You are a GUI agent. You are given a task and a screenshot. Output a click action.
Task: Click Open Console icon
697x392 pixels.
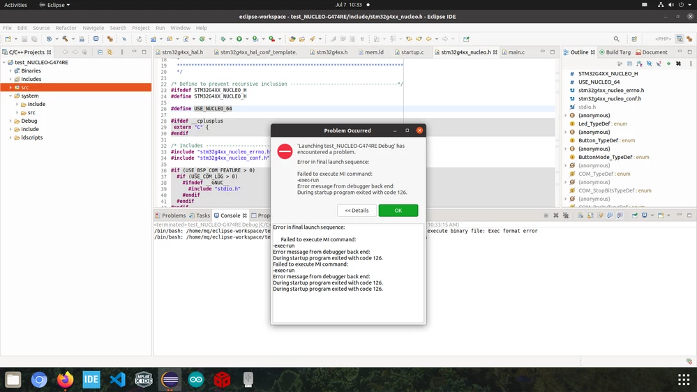661,216
